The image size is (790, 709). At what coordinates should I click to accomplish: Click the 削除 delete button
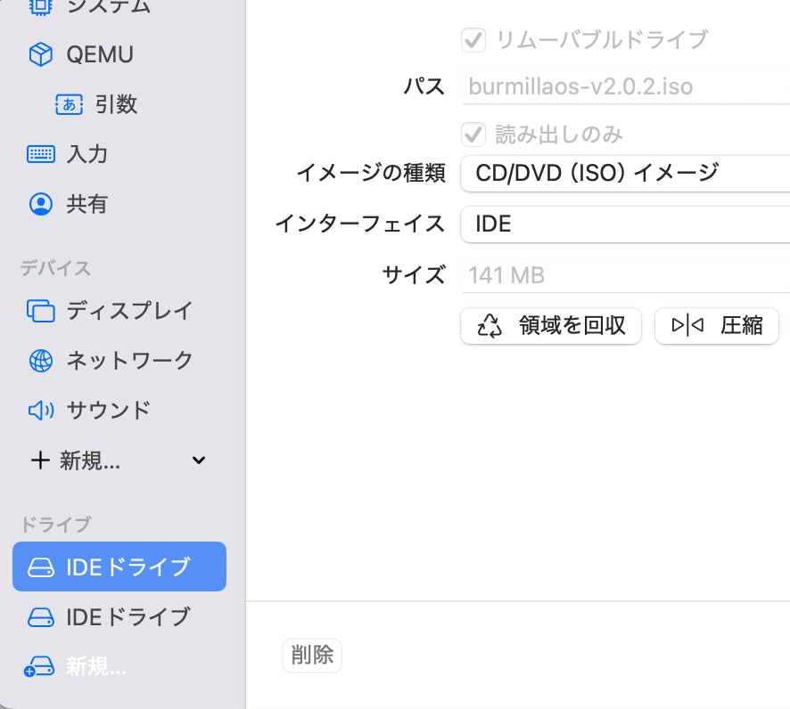click(x=312, y=656)
